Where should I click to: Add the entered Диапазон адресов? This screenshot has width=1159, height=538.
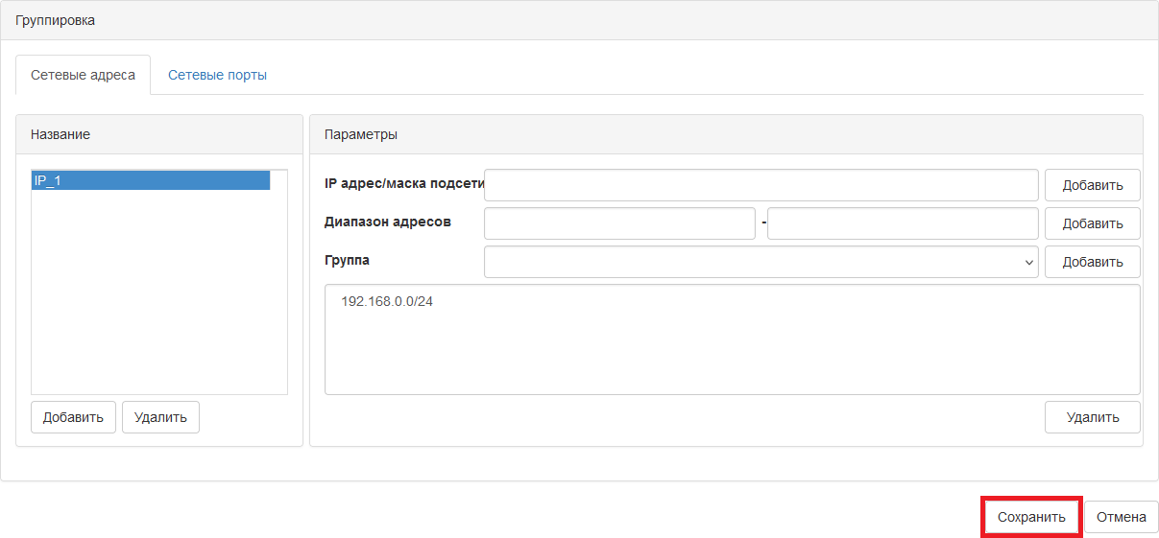1092,223
